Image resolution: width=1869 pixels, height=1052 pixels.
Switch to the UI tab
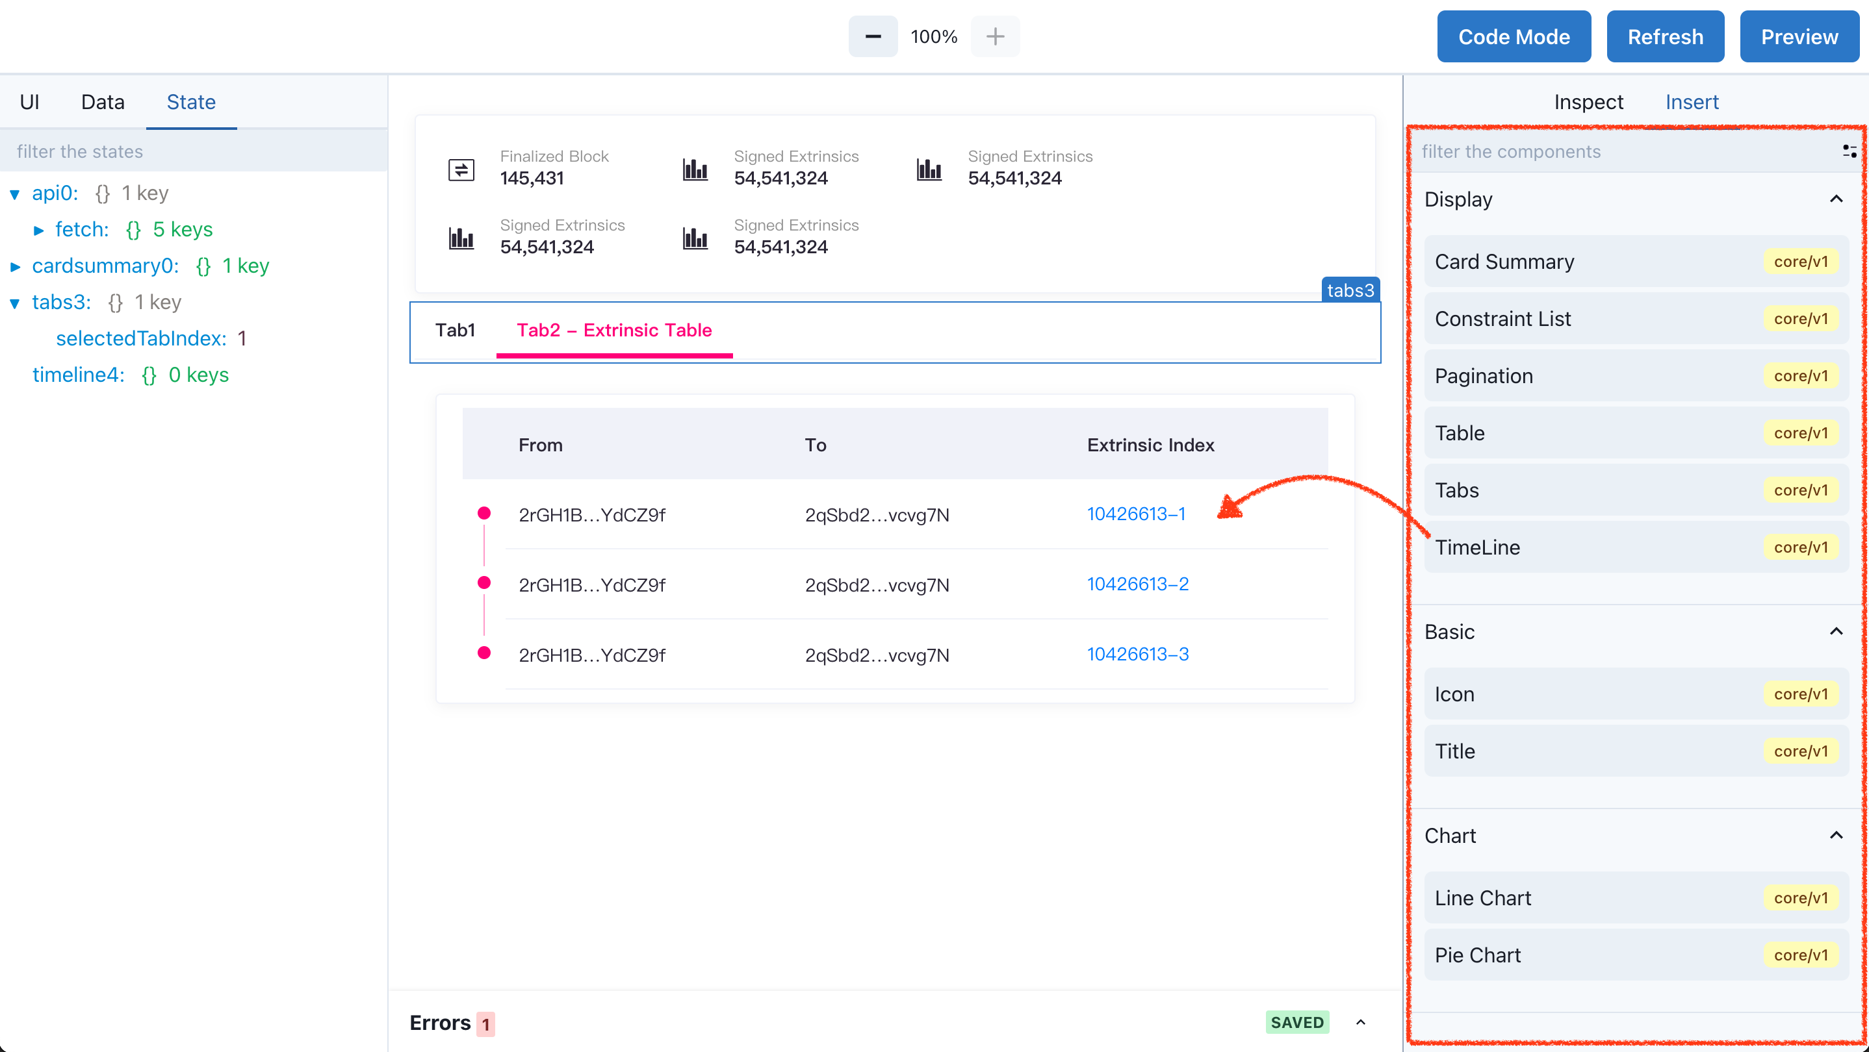[30, 102]
